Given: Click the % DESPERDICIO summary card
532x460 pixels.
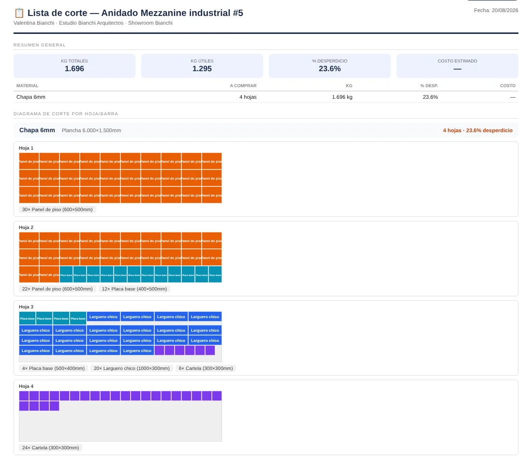Looking at the screenshot, I should [329, 65].
